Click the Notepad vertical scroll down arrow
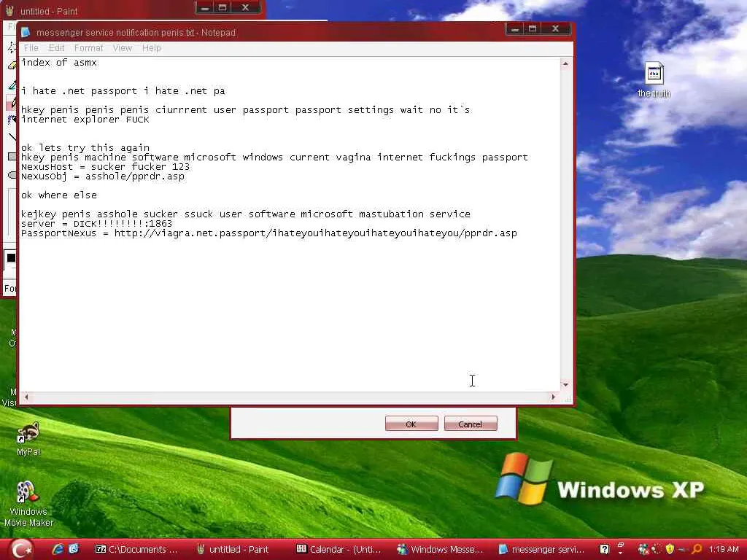 [x=565, y=385]
